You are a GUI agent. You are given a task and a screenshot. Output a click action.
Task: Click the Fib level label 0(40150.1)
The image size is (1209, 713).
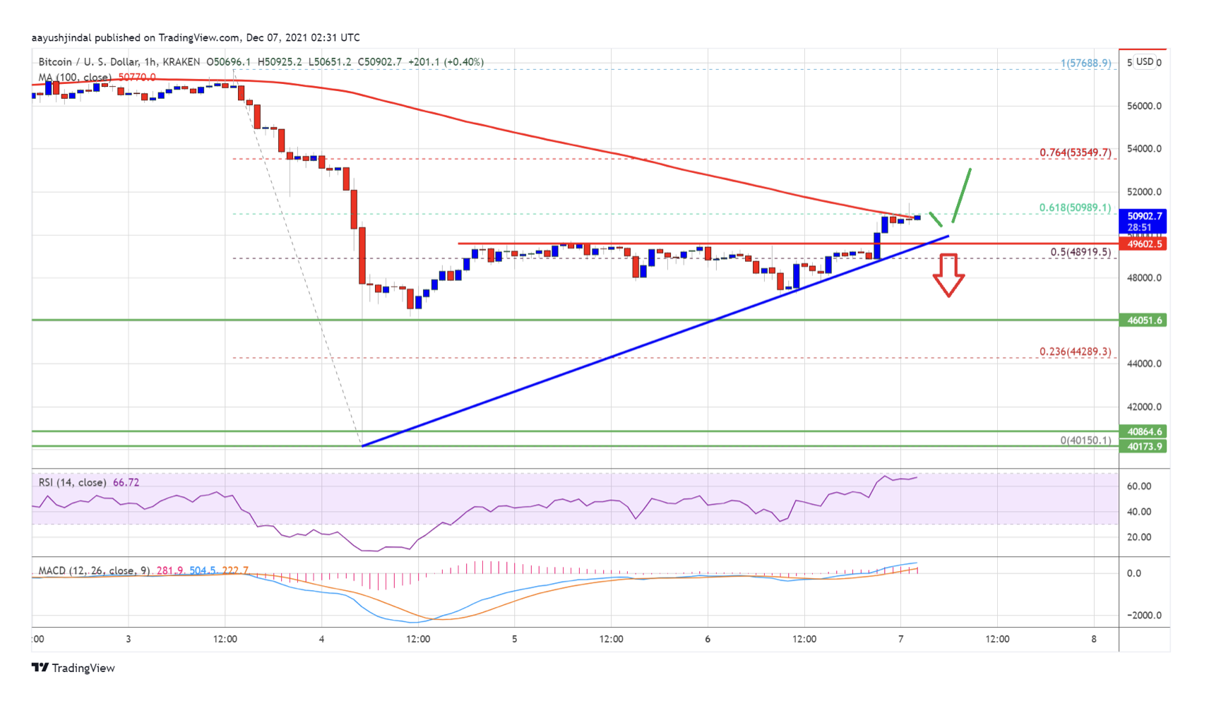pos(1085,440)
